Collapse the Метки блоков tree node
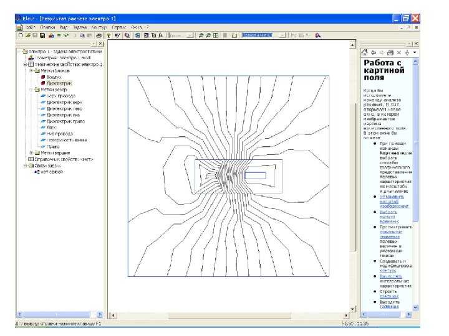The height and width of the screenshot is (336, 449). 31,70
